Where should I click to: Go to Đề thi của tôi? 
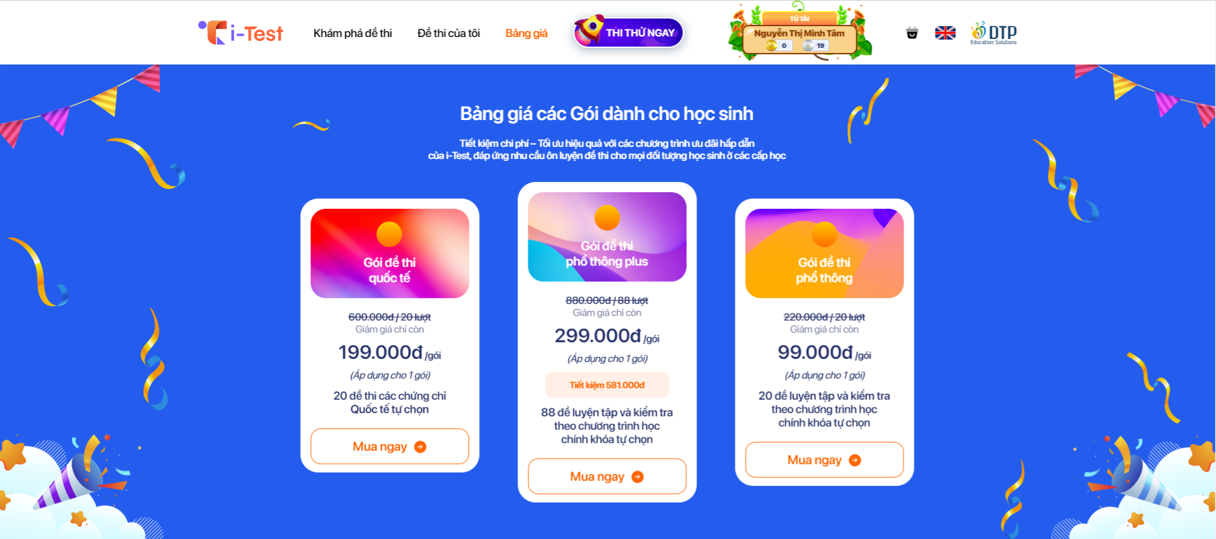(449, 33)
